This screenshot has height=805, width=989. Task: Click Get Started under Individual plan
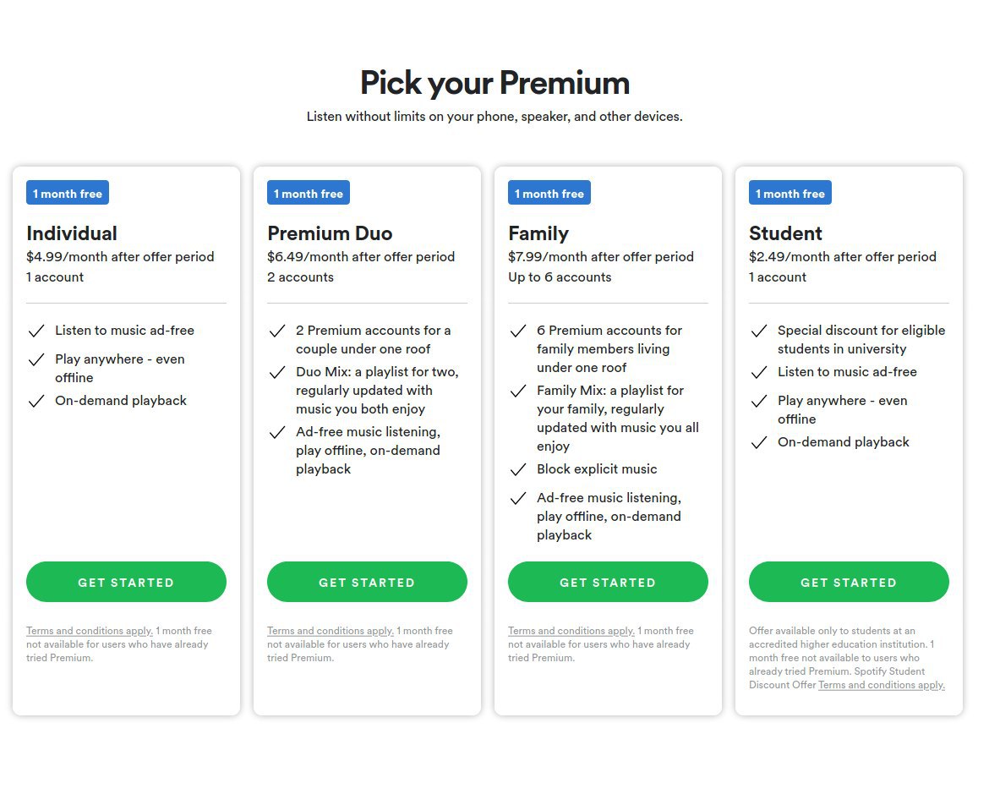pos(126,582)
